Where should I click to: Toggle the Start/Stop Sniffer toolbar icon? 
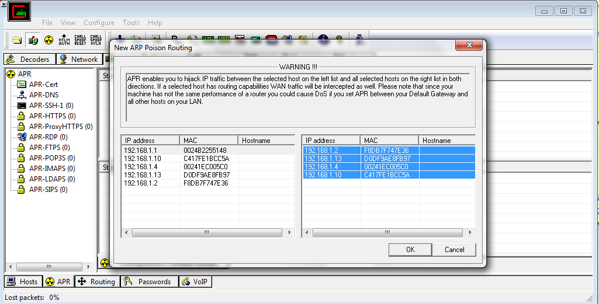[x=33, y=40]
